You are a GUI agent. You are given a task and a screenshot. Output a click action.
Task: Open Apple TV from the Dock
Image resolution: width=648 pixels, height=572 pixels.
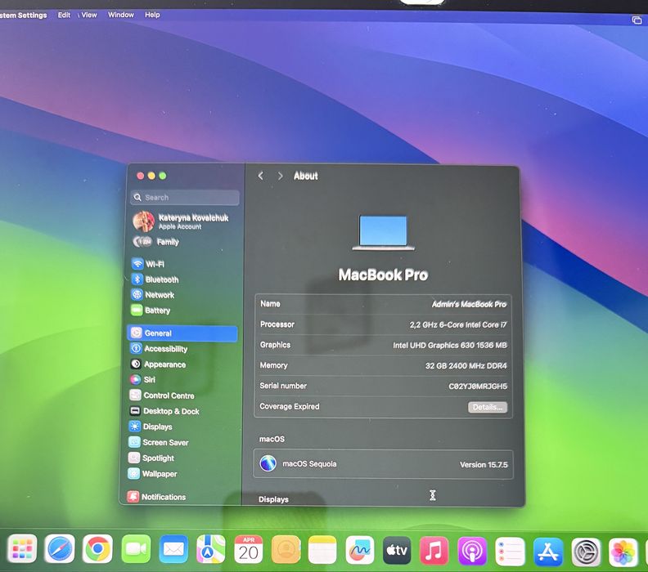point(397,550)
